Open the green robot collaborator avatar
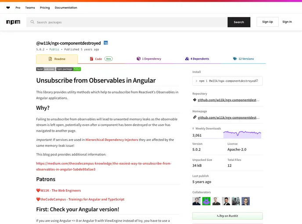 206,201
